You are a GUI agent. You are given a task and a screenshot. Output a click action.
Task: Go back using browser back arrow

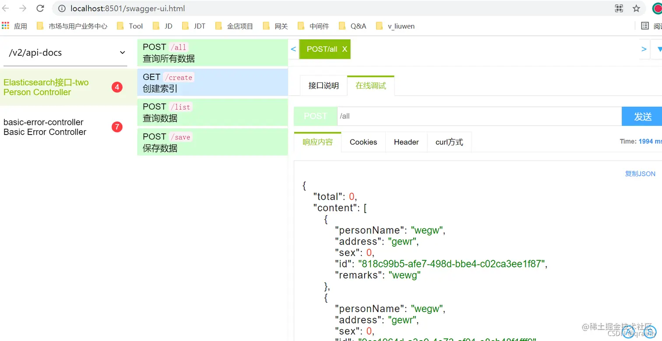coord(6,8)
